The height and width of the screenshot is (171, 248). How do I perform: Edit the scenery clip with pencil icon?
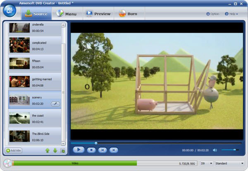point(55,104)
